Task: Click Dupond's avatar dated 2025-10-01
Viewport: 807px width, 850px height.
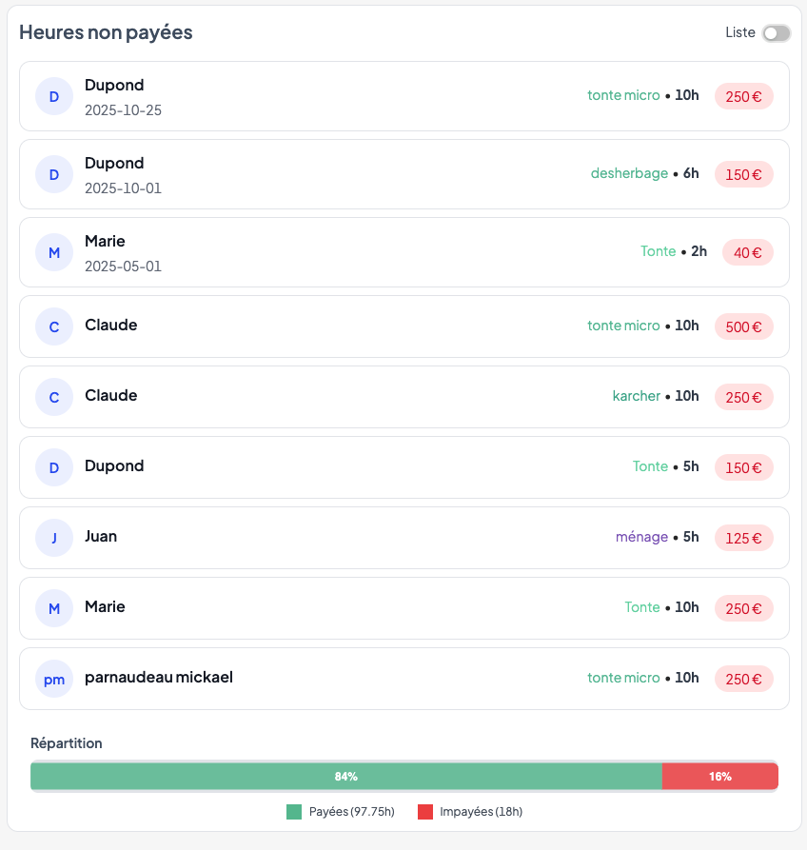Action: 54,174
